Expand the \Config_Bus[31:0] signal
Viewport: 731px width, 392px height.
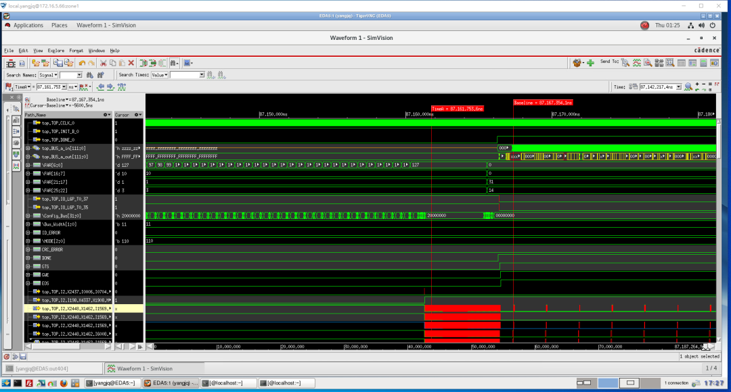(x=28, y=216)
